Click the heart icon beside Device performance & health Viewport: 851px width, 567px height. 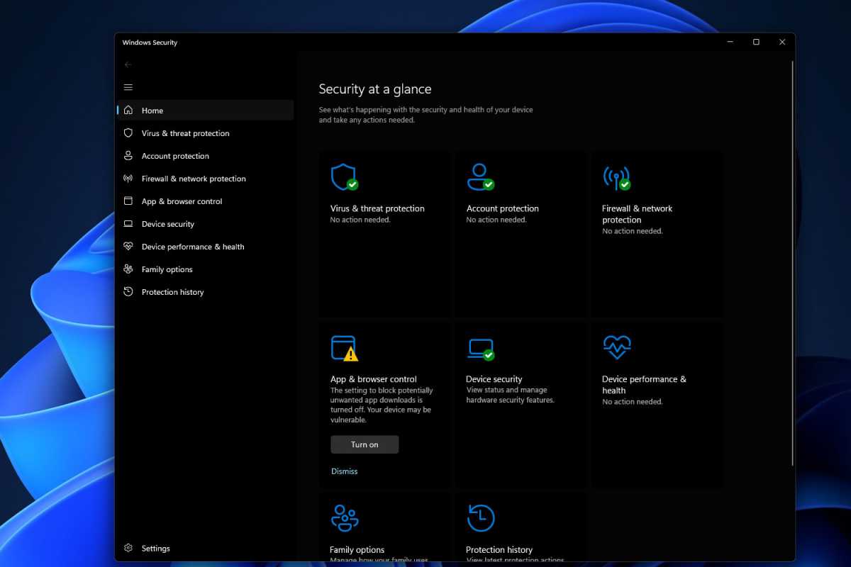coord(128,246)
